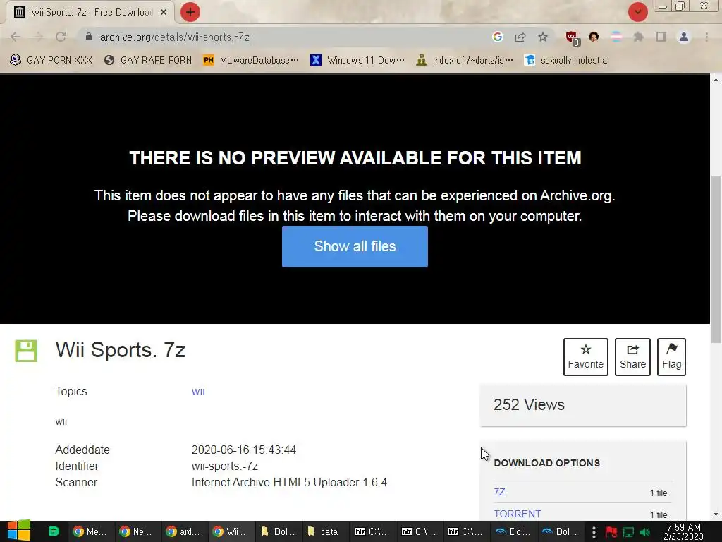The image size is (722, 542).
Task: Close the Wii Sports 7z browser tab
Action: pos(164,13)
